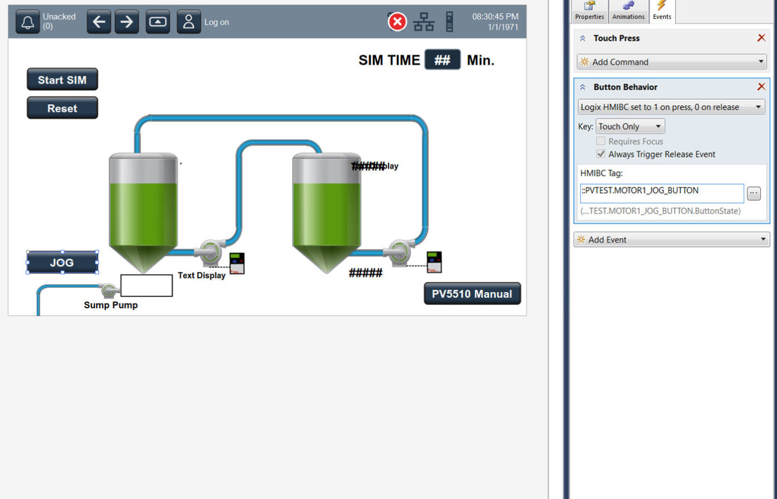The image size is (777, 499).
Task: Enable the Requires Focus checkbox
Action: pyautogui.click(x=601, y=141)
